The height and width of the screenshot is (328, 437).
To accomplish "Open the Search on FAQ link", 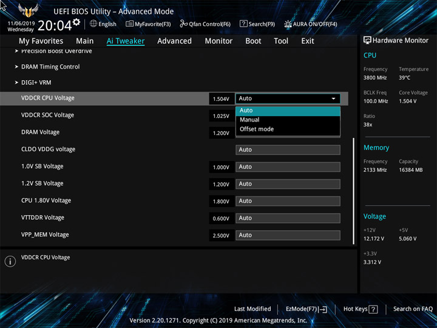I will (x=413, y=309).
